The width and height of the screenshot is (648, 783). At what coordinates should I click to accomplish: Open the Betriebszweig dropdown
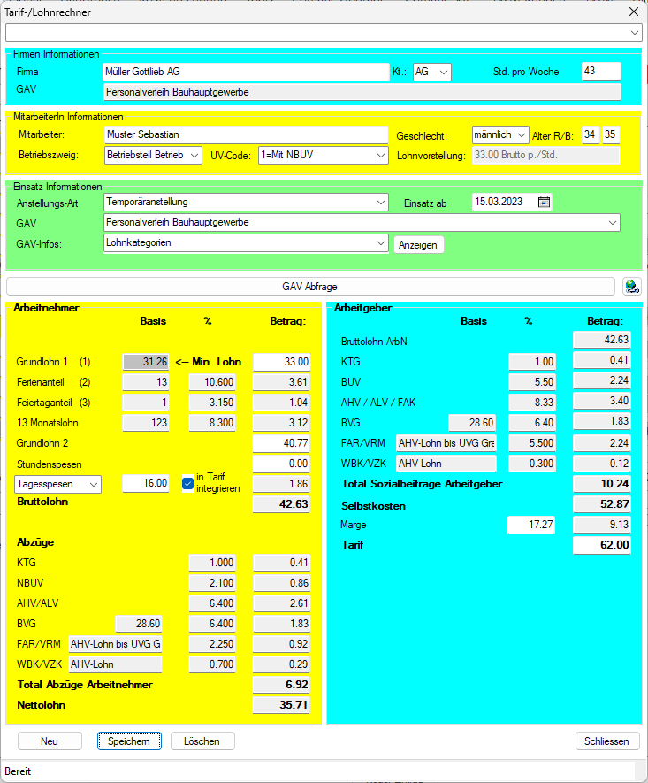(194, 156)
